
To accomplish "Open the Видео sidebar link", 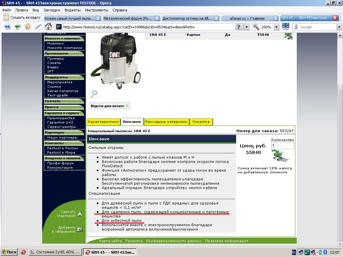I will click(53, 67).
